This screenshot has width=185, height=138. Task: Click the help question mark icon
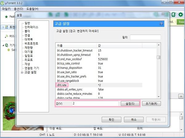coord(161,24)
